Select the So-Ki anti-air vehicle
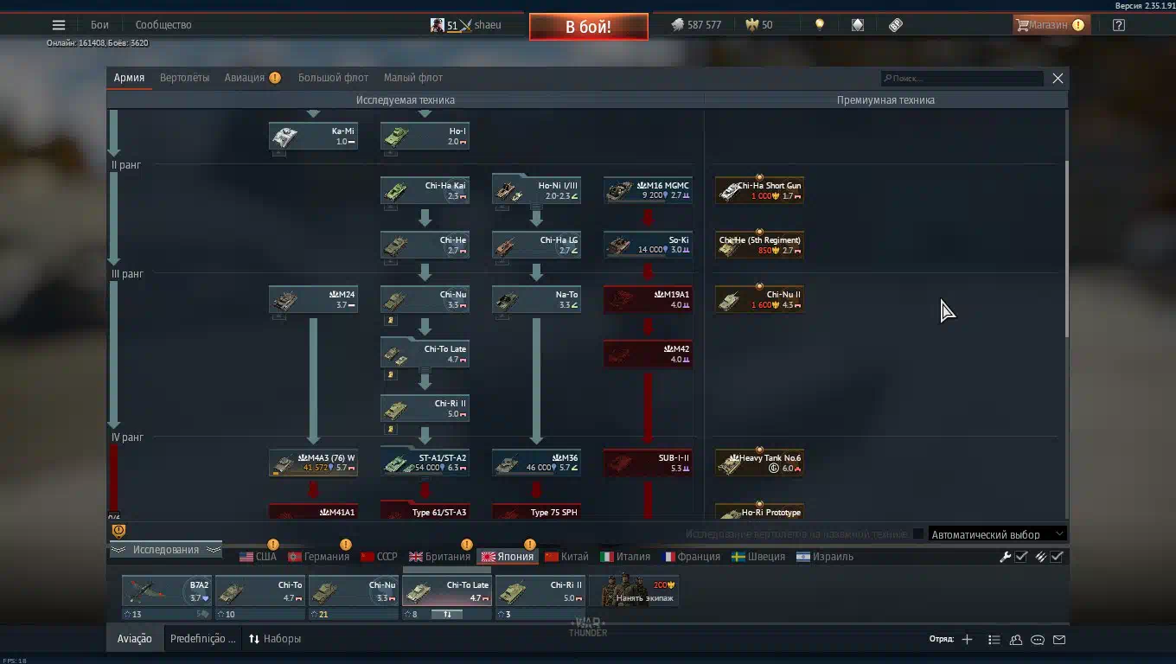The image size is (1176, 664). point(648,246)
